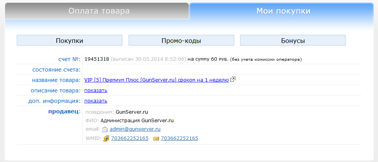Switch to the «Оплата товара» tab
The width and height of the screenshot is (378, 162).
(99, 11)
